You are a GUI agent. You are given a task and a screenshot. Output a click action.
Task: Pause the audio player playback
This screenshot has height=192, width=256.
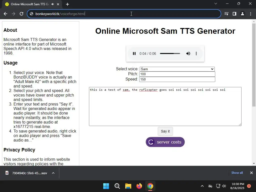[x=134, y=53]
